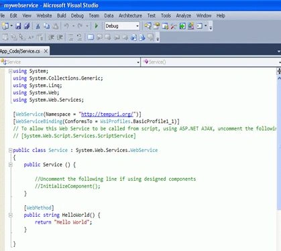
Task: Open the Tools menu
Action: click(166, 15)
